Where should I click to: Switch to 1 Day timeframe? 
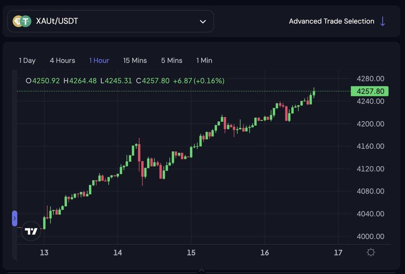27,61
